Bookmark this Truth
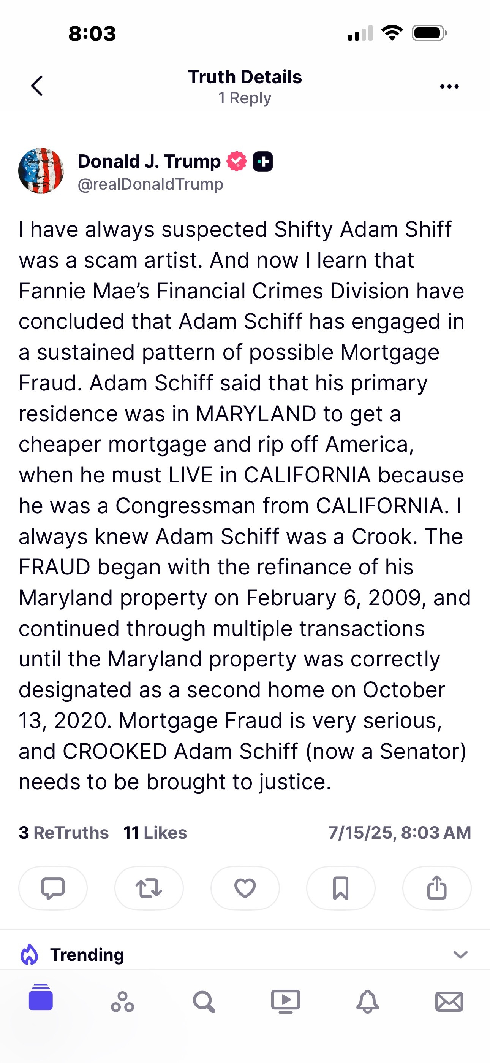The width and height of the screenshot is (490, 1063). [341, 888]
